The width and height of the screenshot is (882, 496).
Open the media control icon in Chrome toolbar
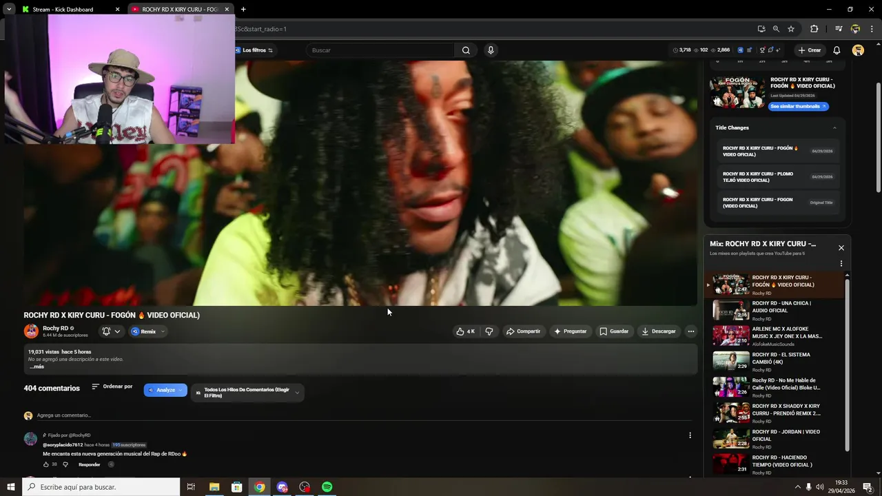tap(839, 29)
